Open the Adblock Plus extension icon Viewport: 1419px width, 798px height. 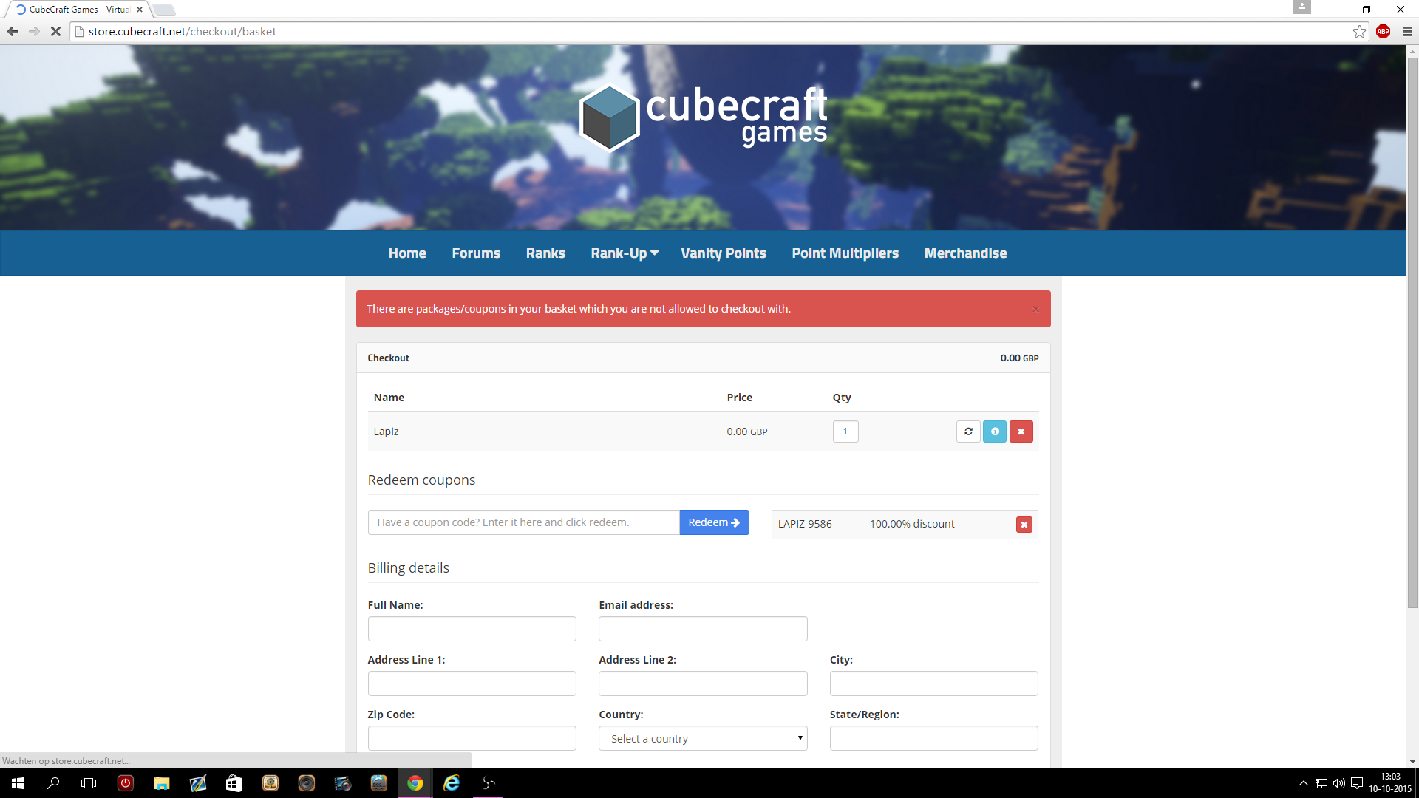tap(1384, 31)
